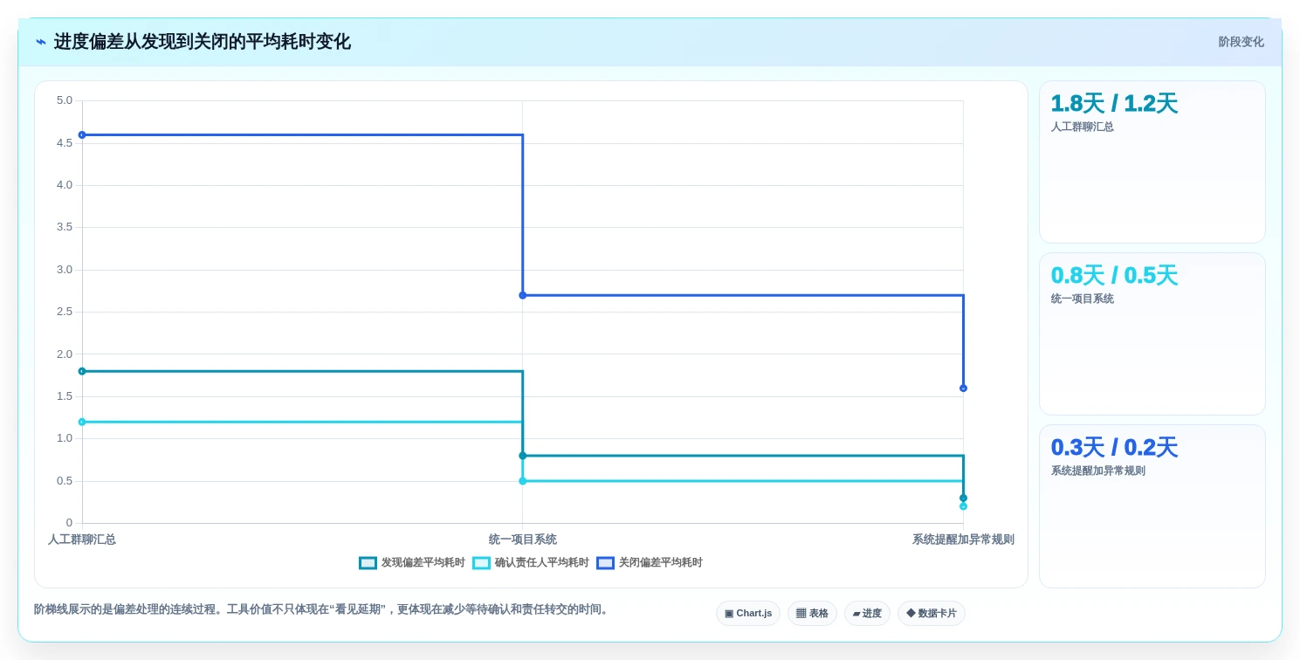
Task: Click the 5.0 y-axis label
Action: pos(65,100)
